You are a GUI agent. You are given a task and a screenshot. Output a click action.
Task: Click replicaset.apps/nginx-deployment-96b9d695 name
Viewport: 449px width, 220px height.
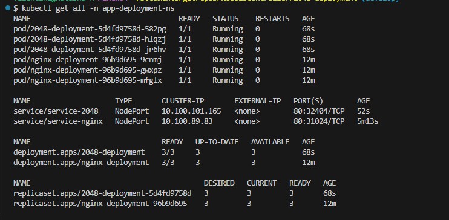(100, 204)
